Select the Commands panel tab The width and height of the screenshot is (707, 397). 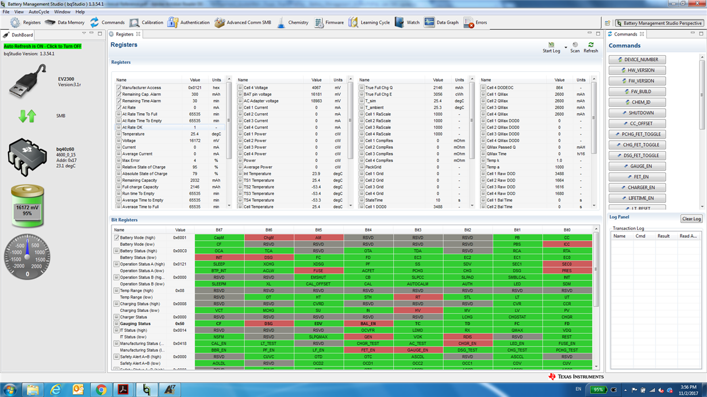pyautogui.click(x=625, y=34)
